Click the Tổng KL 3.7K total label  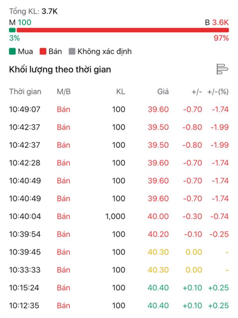point(33,12)
